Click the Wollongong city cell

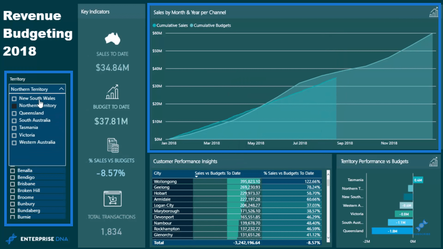tap(173, 182)
